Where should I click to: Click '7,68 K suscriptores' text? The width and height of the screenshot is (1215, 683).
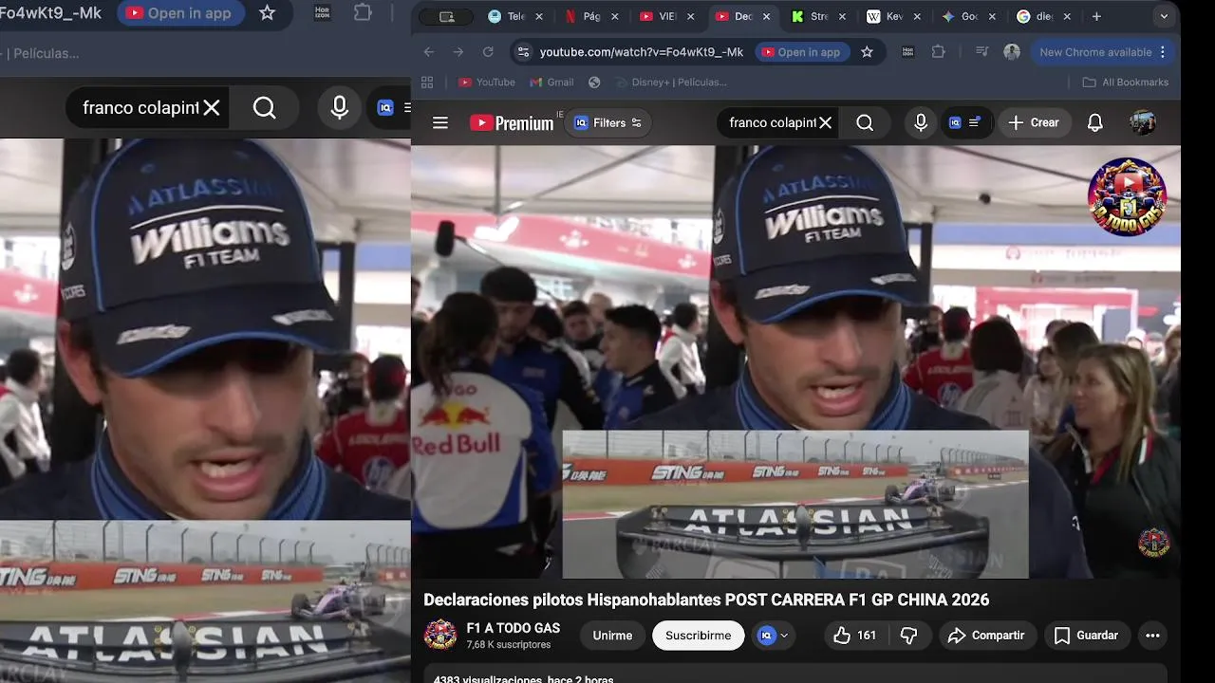coord(508,645)
